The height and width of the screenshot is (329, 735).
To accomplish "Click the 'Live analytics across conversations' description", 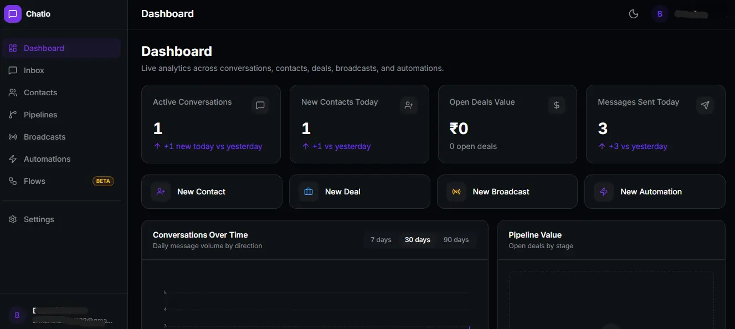I will [292, 68].
